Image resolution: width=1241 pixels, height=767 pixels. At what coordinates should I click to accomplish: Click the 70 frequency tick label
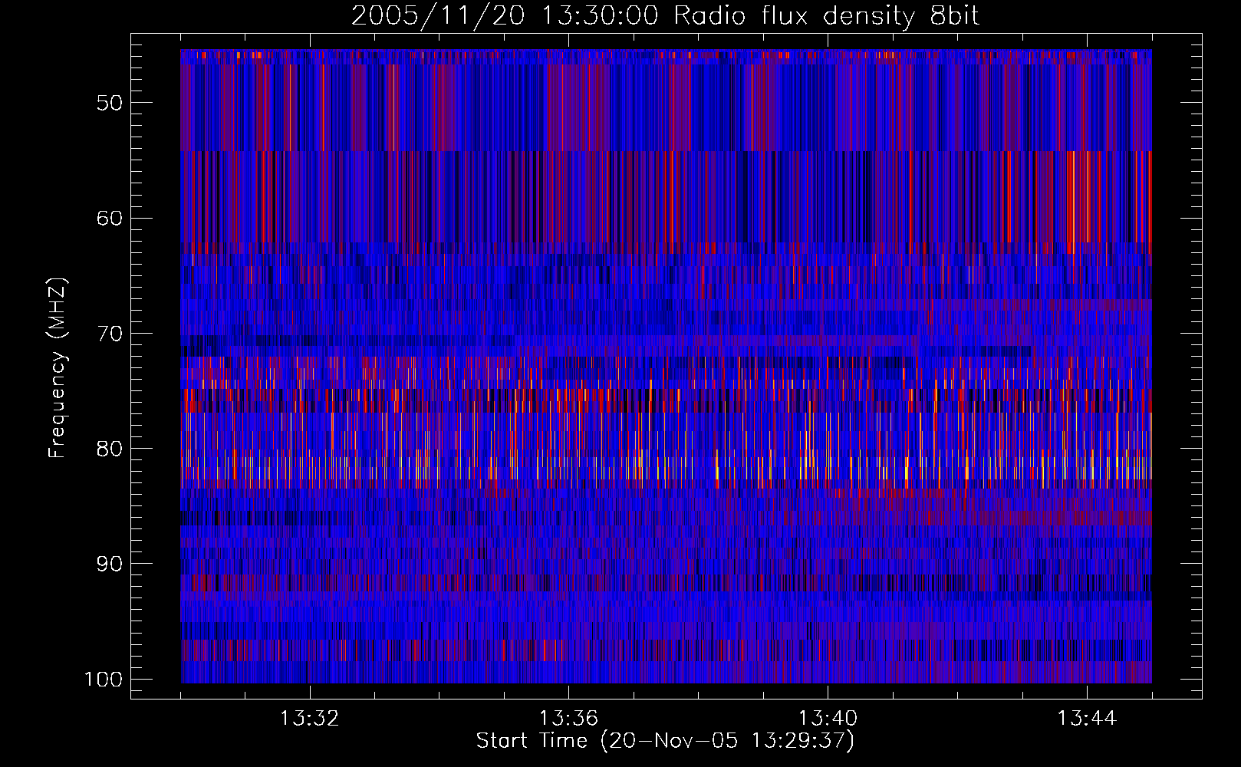[110, 334]
